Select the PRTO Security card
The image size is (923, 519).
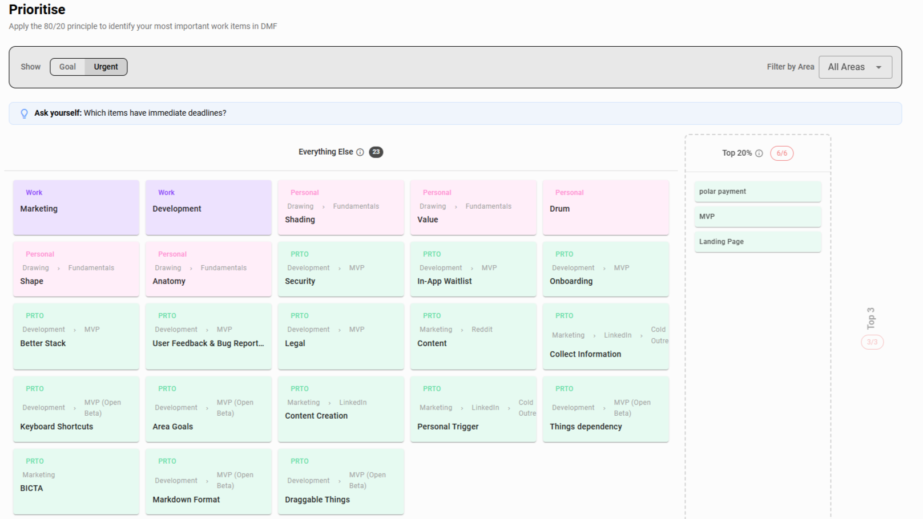pyautogui.click(x=341, y=269)
